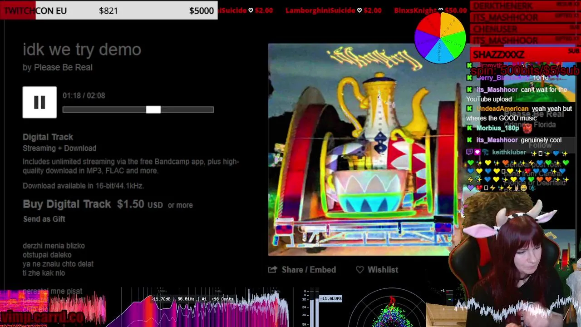Click the -11.0LUFS loudness readout

pyautogui.click(x=331, y=298)
